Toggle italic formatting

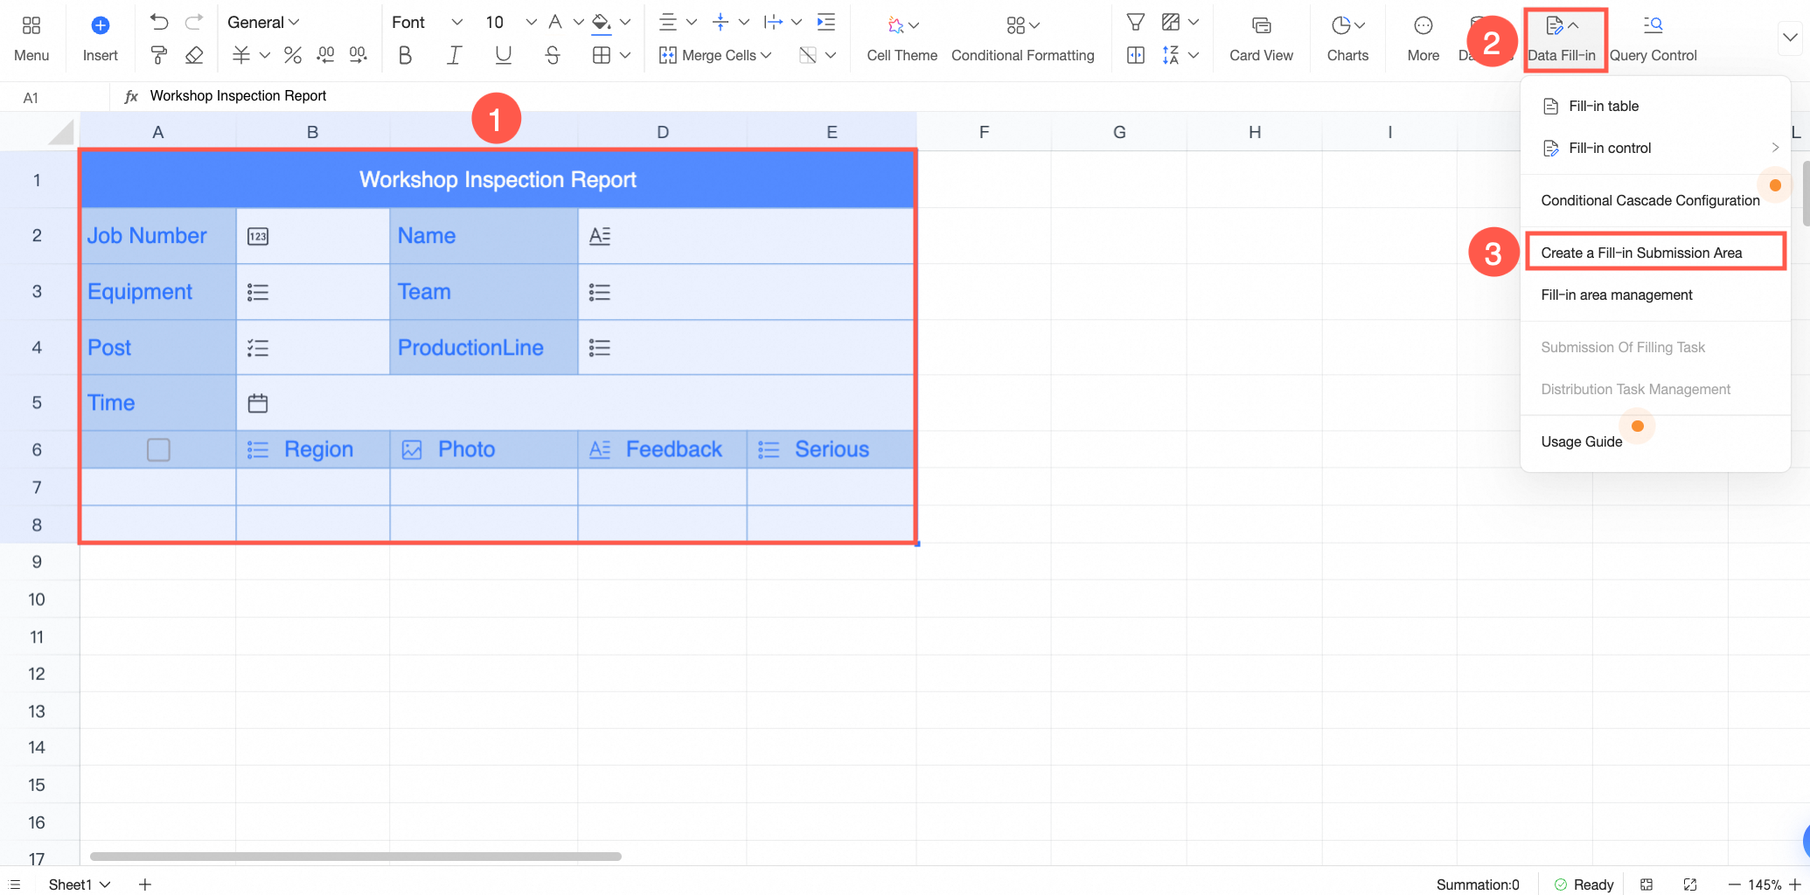[454, 56]
